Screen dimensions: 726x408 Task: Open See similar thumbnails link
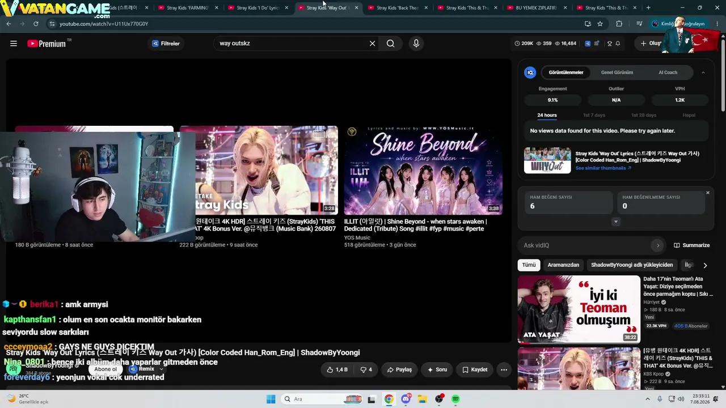[x=603, y=168]
